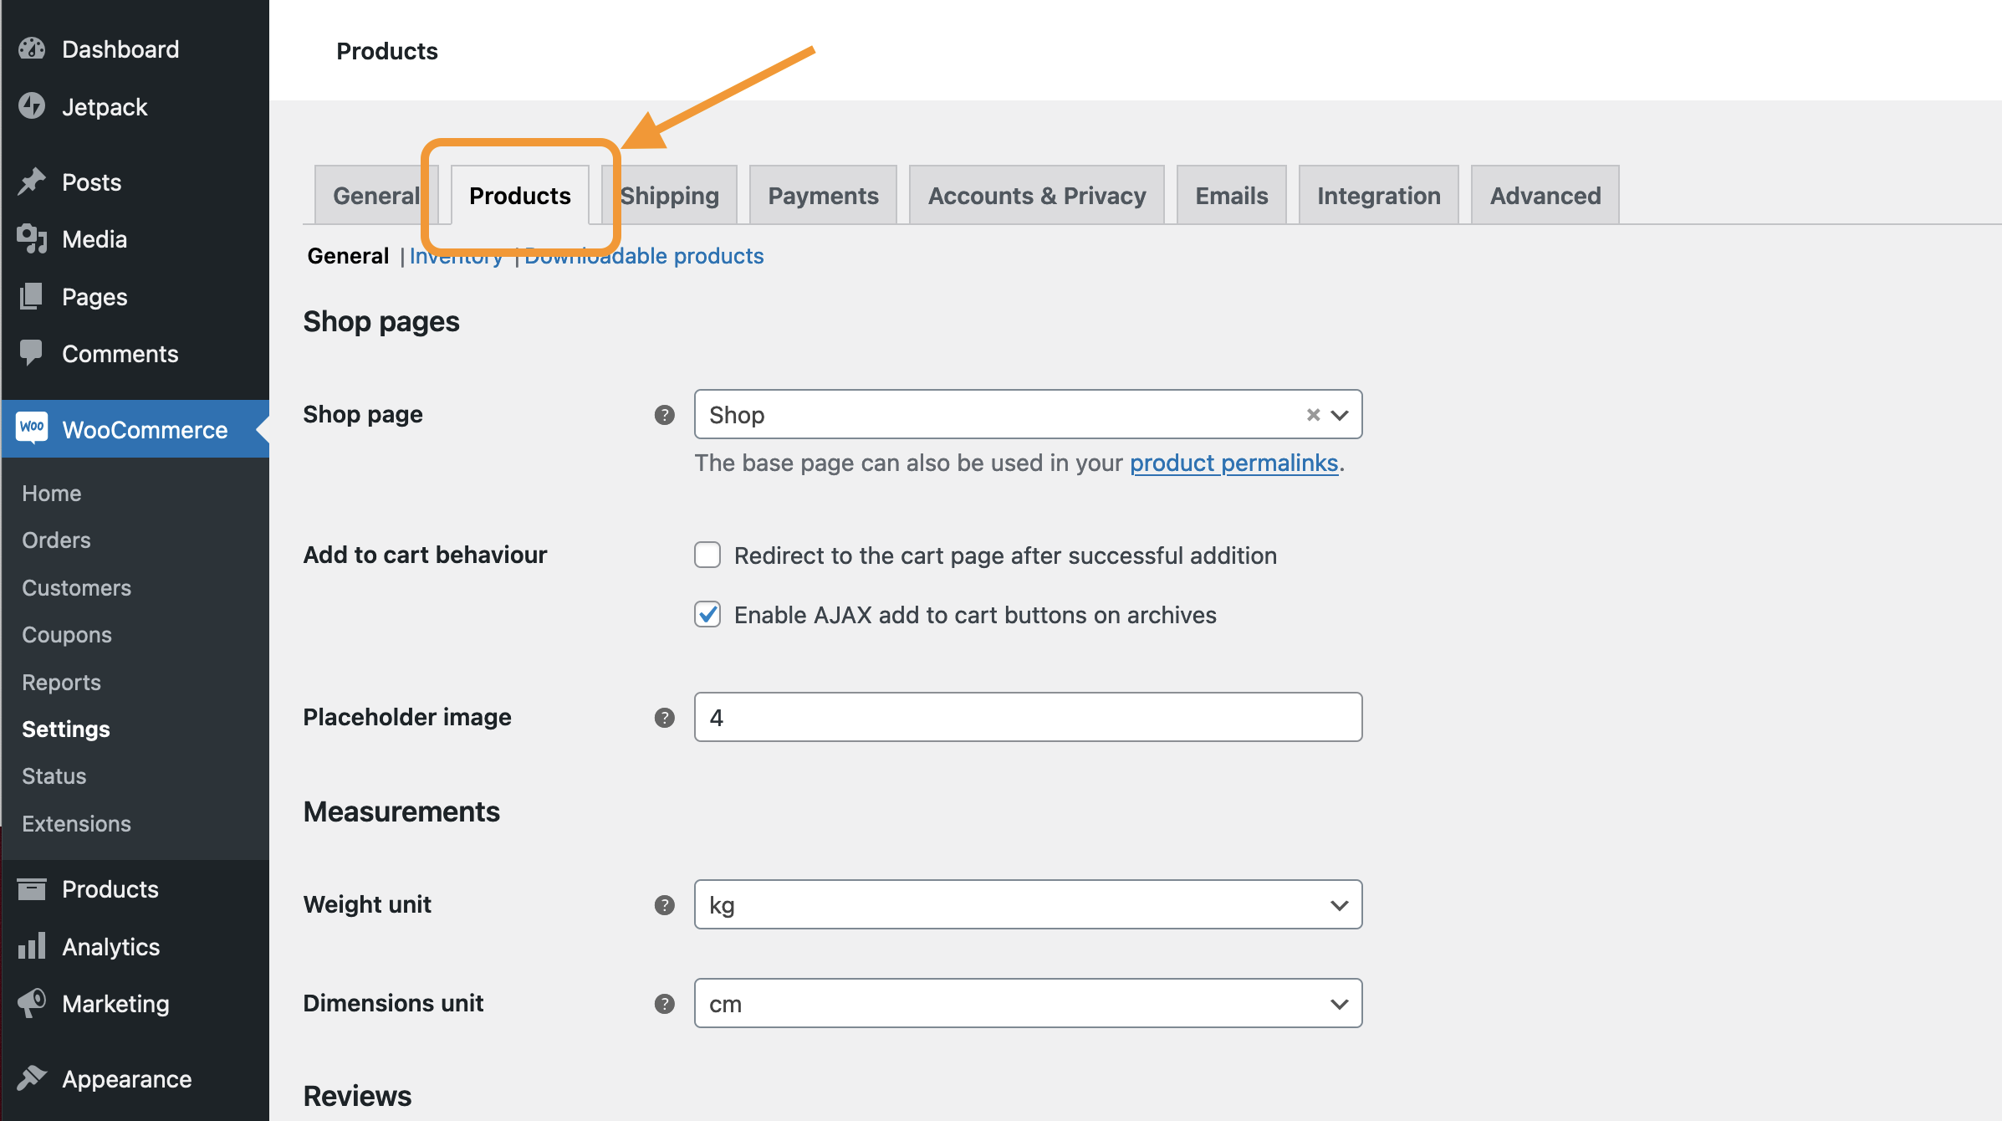Image resolution: width=2002 pixels, height=1121 pixels.
Task: Click the Analytics bar chart icon
Action: point(32,946)
